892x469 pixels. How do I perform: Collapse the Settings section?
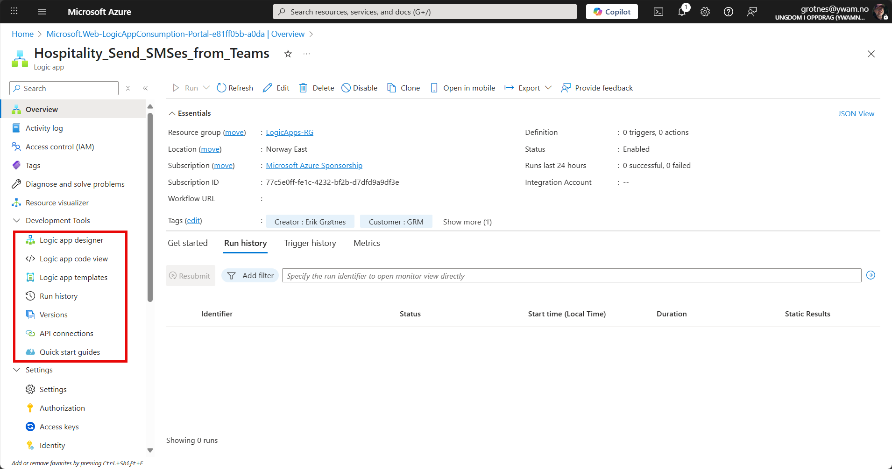[x=17, y=370]
